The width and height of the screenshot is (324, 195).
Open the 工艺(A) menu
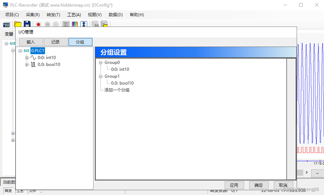pyautogui.click(x=74, y=14)
